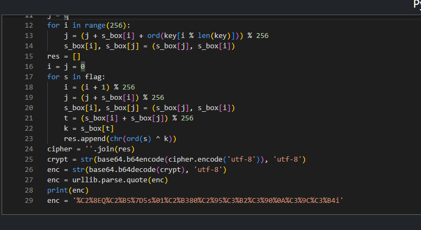Click the 'len' function call on line 13

click(203, 36)
